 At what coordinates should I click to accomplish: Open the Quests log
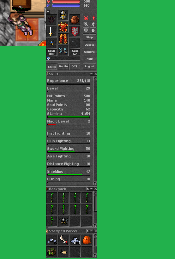pyautogui.click(x=89, y=45)
